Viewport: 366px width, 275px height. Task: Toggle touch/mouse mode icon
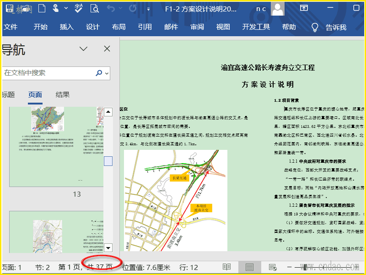click(55, 8)
